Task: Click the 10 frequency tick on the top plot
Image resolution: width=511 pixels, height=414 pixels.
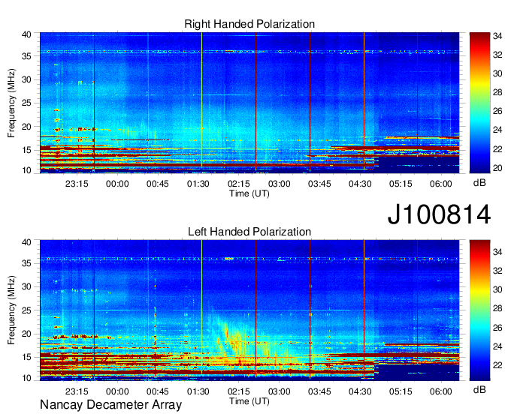Action: (x=26, y=170)
